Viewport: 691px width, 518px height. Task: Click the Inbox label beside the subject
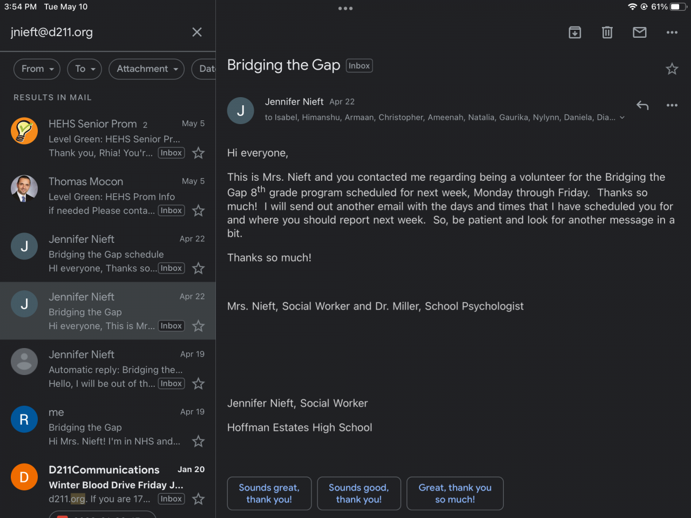pyautogui.click(x=359, y=66)
